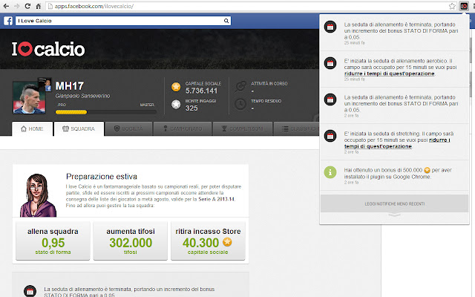The image size is (475, 297).
Task: Click the Monte Ingaggi silver coin icon
Action: tap(176, 105)
